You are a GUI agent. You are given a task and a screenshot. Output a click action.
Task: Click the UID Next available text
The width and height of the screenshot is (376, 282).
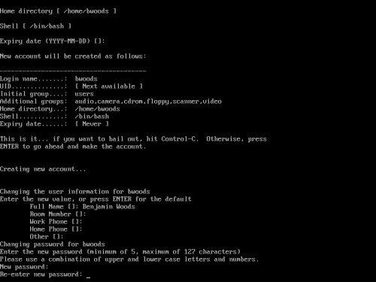[x=109, y=86]
